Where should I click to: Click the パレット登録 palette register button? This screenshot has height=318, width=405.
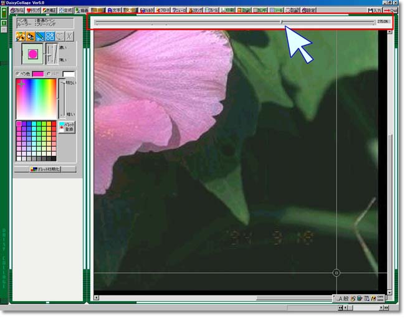67,127
